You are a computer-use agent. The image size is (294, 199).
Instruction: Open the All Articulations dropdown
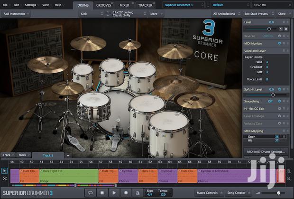point(226,14)
